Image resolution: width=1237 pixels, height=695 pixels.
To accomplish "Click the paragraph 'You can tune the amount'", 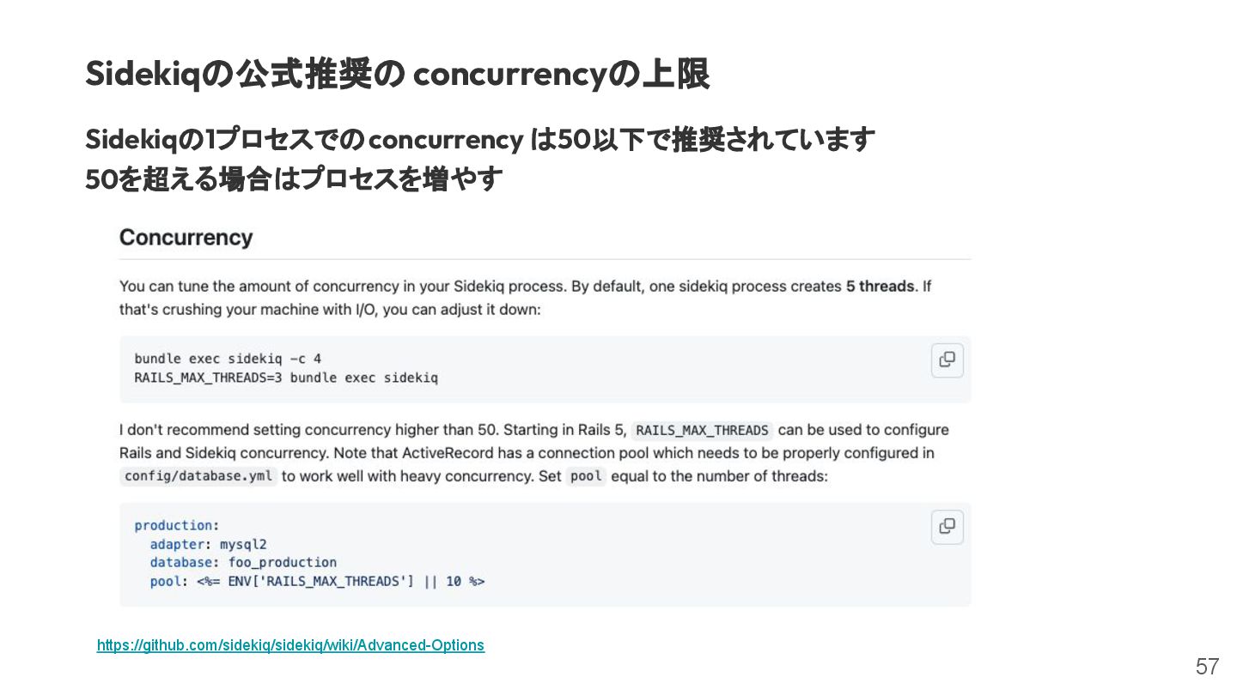I will pyautogui.click(x=525, y=298).
